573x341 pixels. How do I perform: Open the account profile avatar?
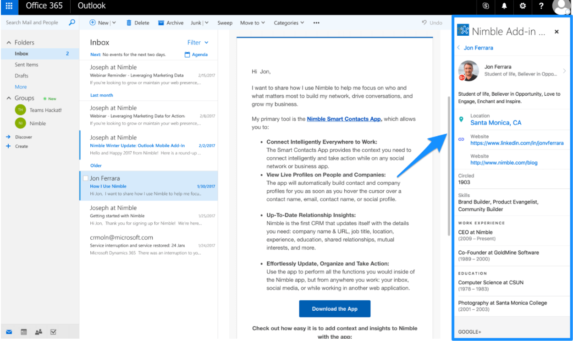(562, 6)
